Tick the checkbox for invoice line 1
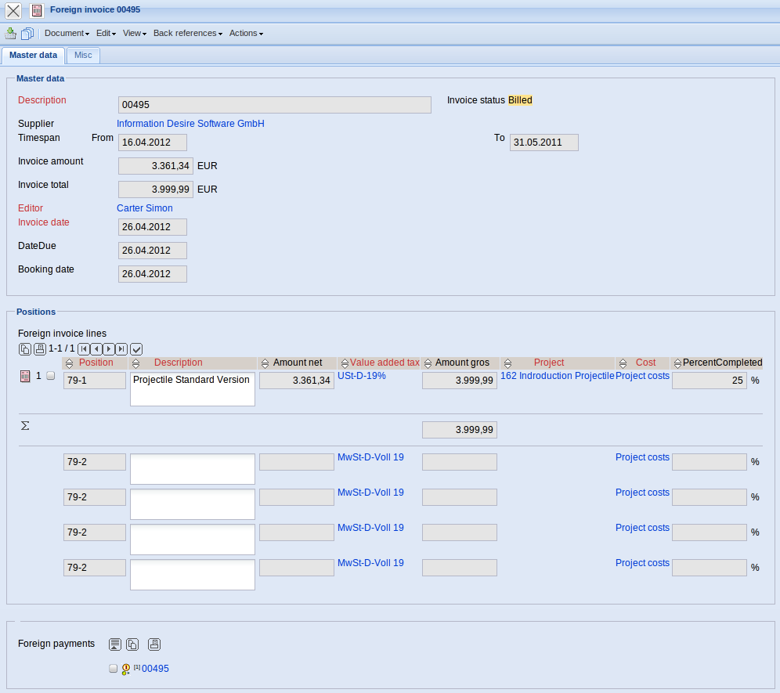The width and height of the screenshot is (780, 693). point(51,376)
